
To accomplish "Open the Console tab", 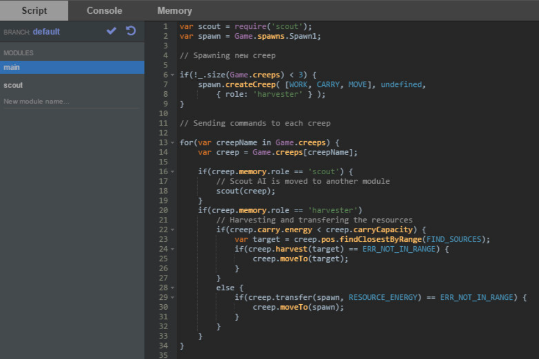I will point(104,11).
